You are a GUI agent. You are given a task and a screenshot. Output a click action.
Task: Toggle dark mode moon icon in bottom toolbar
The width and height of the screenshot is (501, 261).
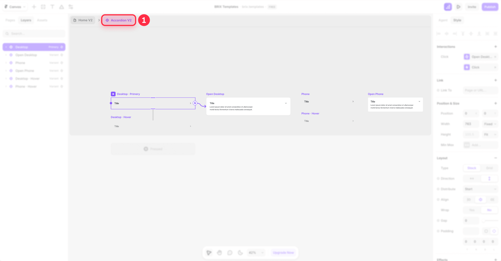tap(240, 253)
